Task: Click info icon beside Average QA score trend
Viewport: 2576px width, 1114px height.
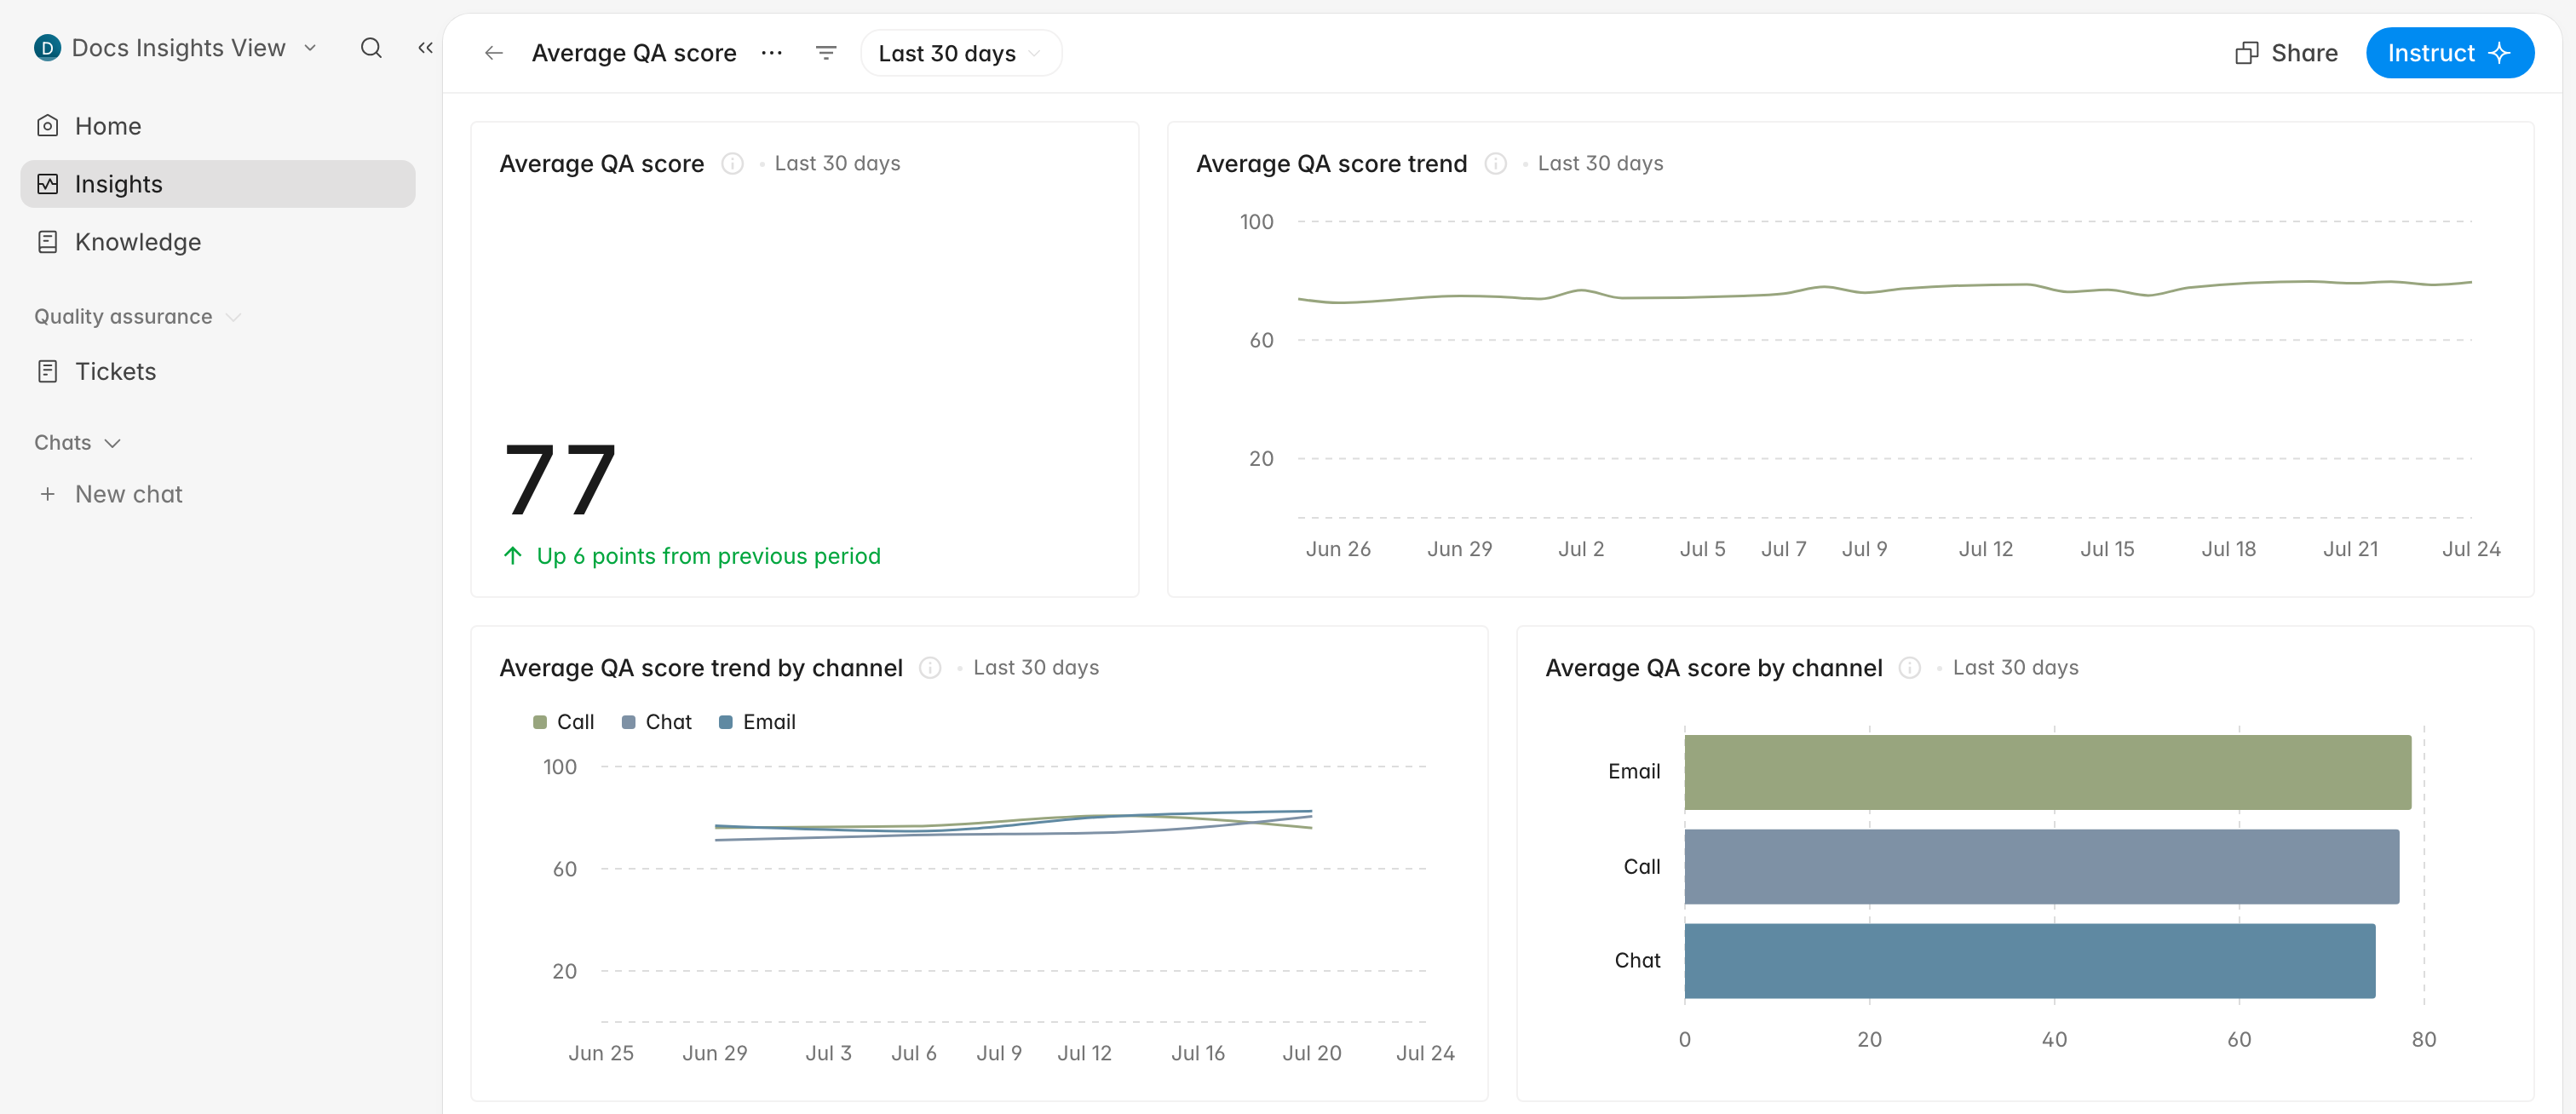Action: (x=1496, y=163)
